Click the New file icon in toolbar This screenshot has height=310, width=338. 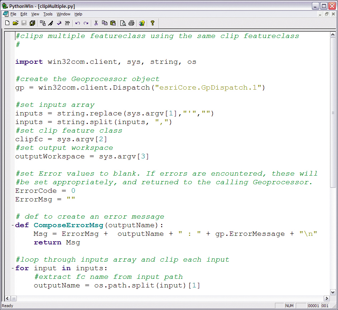coord(7,23)
